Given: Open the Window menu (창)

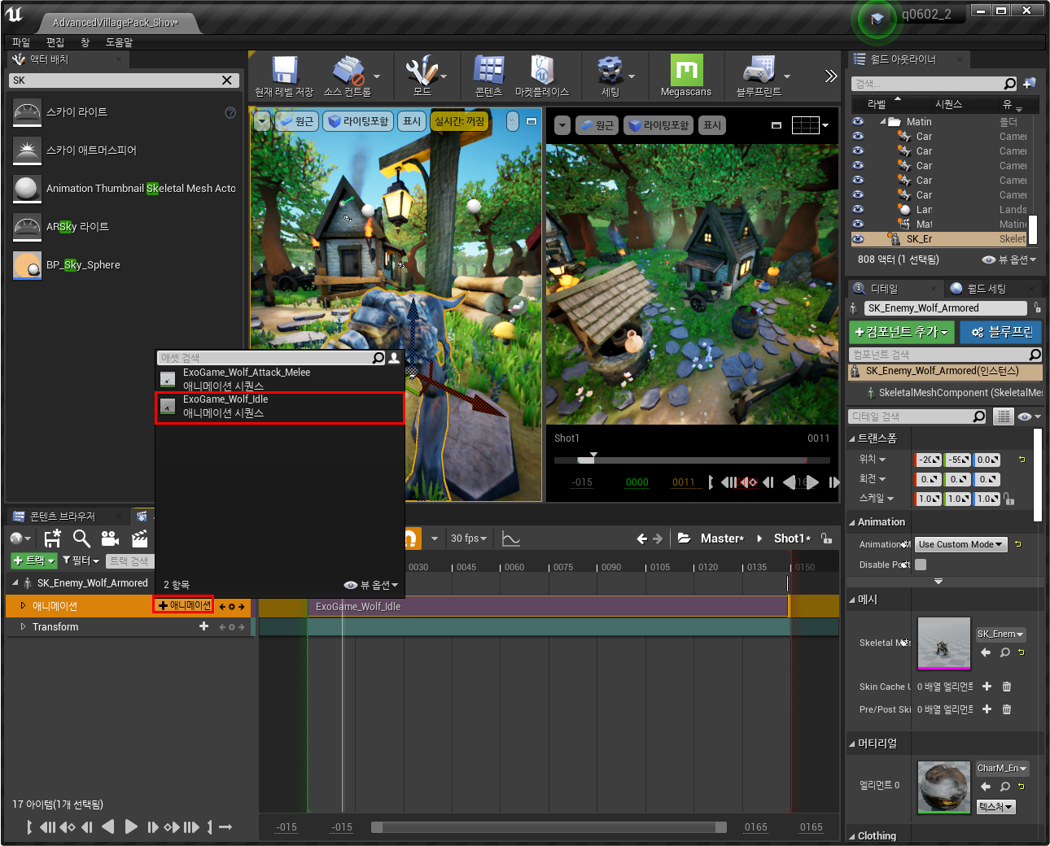Looking at the screenshot, I should pyautogui.click(x=85, y=42).
